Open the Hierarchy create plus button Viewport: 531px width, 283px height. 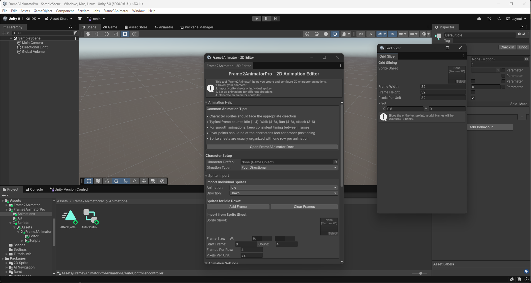[5, 33]
